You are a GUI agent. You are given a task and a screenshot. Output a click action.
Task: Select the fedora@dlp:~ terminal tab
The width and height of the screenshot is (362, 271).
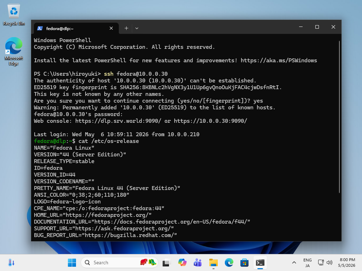click(76, 28)
